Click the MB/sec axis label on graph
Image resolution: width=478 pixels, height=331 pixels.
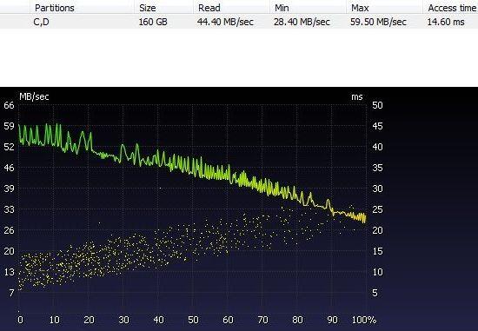coord(34,96)
